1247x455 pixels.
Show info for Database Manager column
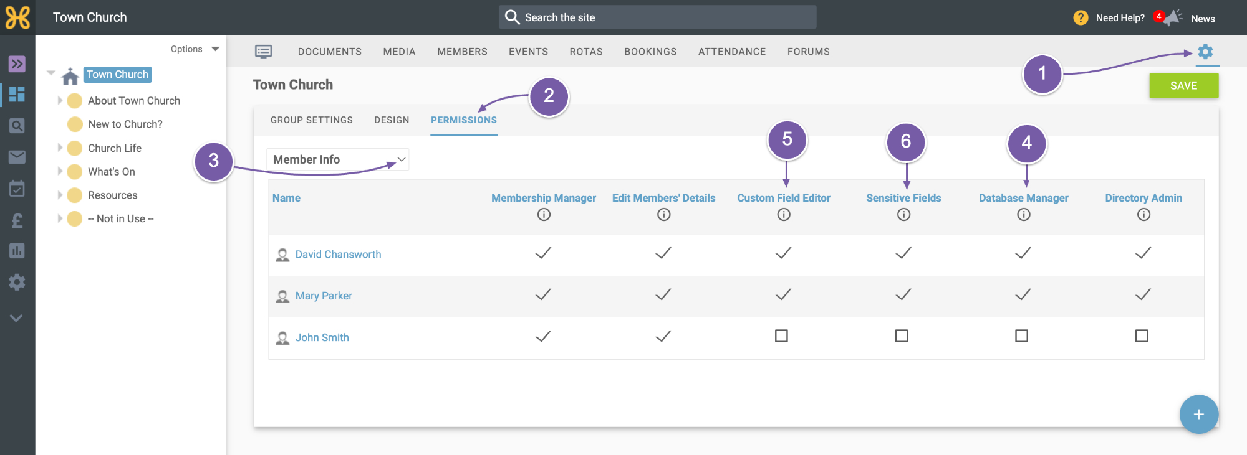point(1023,215)
